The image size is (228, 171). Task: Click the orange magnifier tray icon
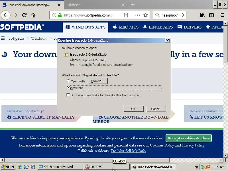(208, 167)
